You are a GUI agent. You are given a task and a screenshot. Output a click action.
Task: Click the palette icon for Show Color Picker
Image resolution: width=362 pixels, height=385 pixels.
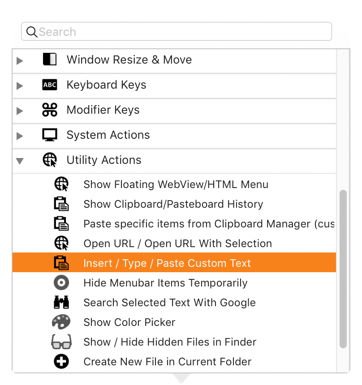pyautogui.click(x=61, y=322)
